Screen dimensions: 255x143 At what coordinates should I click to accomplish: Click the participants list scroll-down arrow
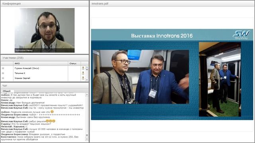coord(87,80)
